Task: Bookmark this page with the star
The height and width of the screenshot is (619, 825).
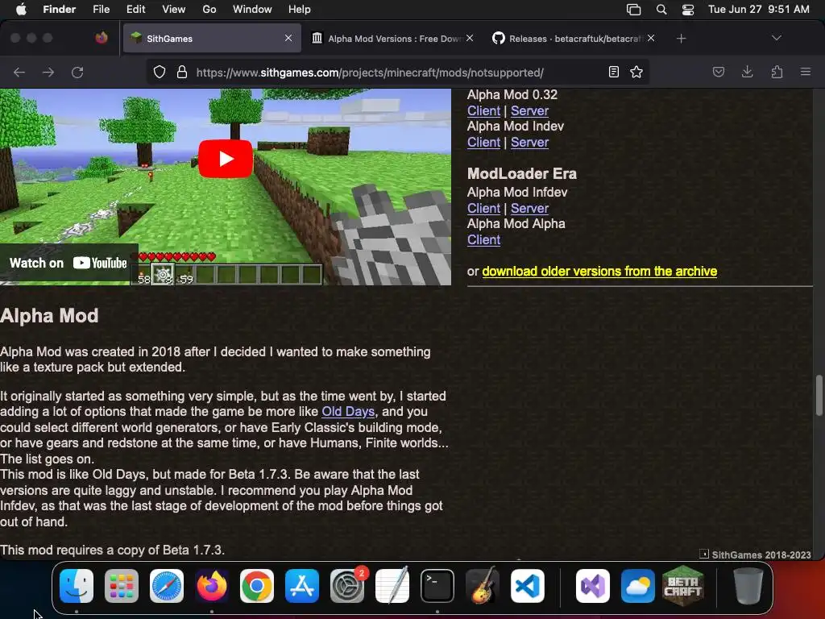Action: click(x=636, y=72)
